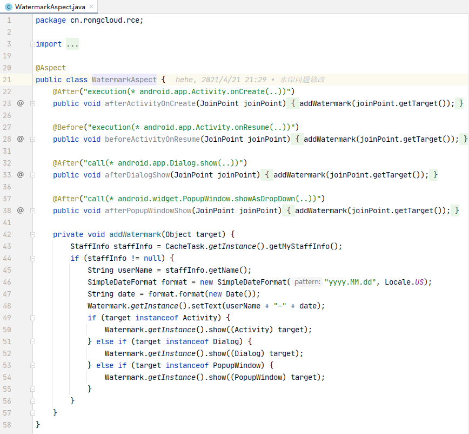469x434 pixels.
Task: Click the advice gutter icon for afterActivityOnCreate
Action: pos(21,103)
